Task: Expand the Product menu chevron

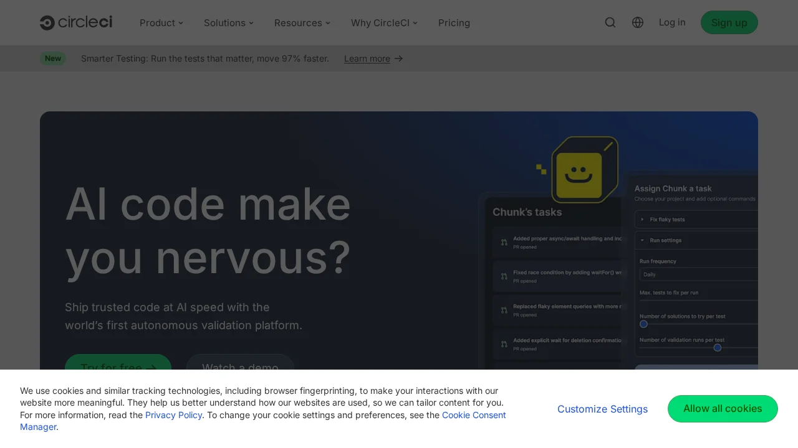Action: coord(180,22)
